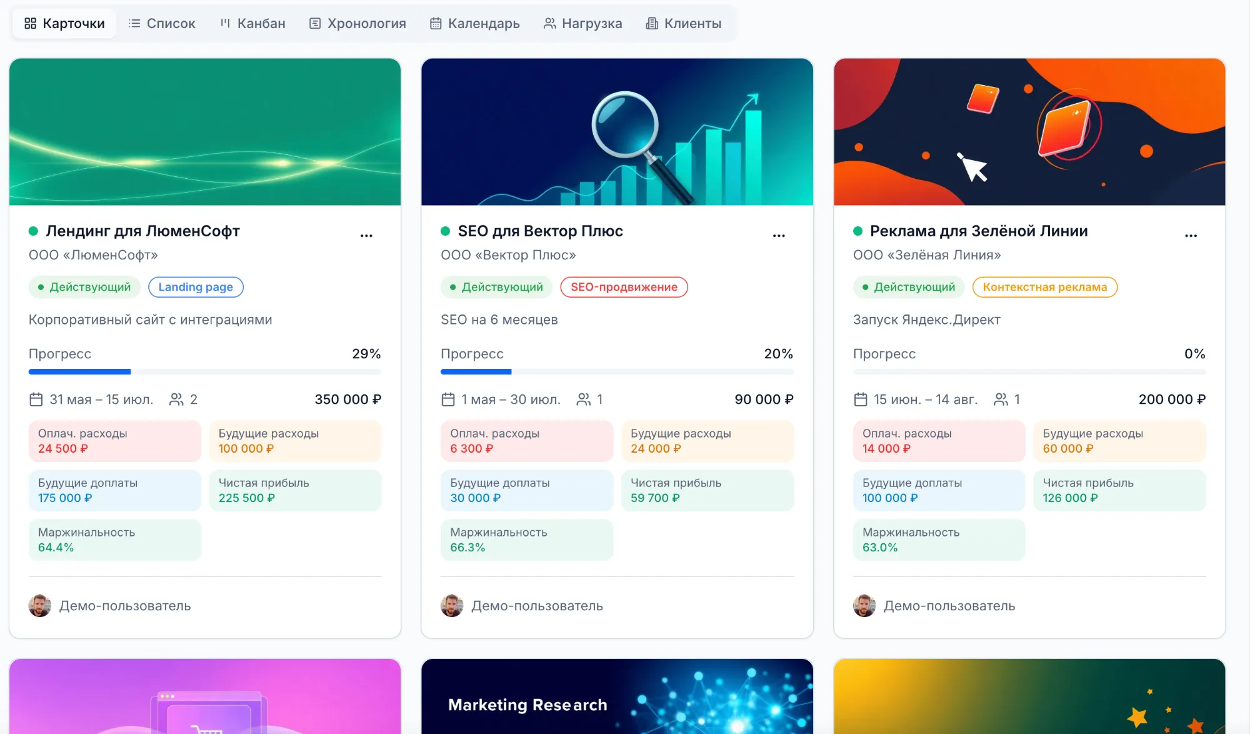The width and height of the screenshot is (1250, 734).
Task: Click the Landing page tag
Action: pos(196,287)
